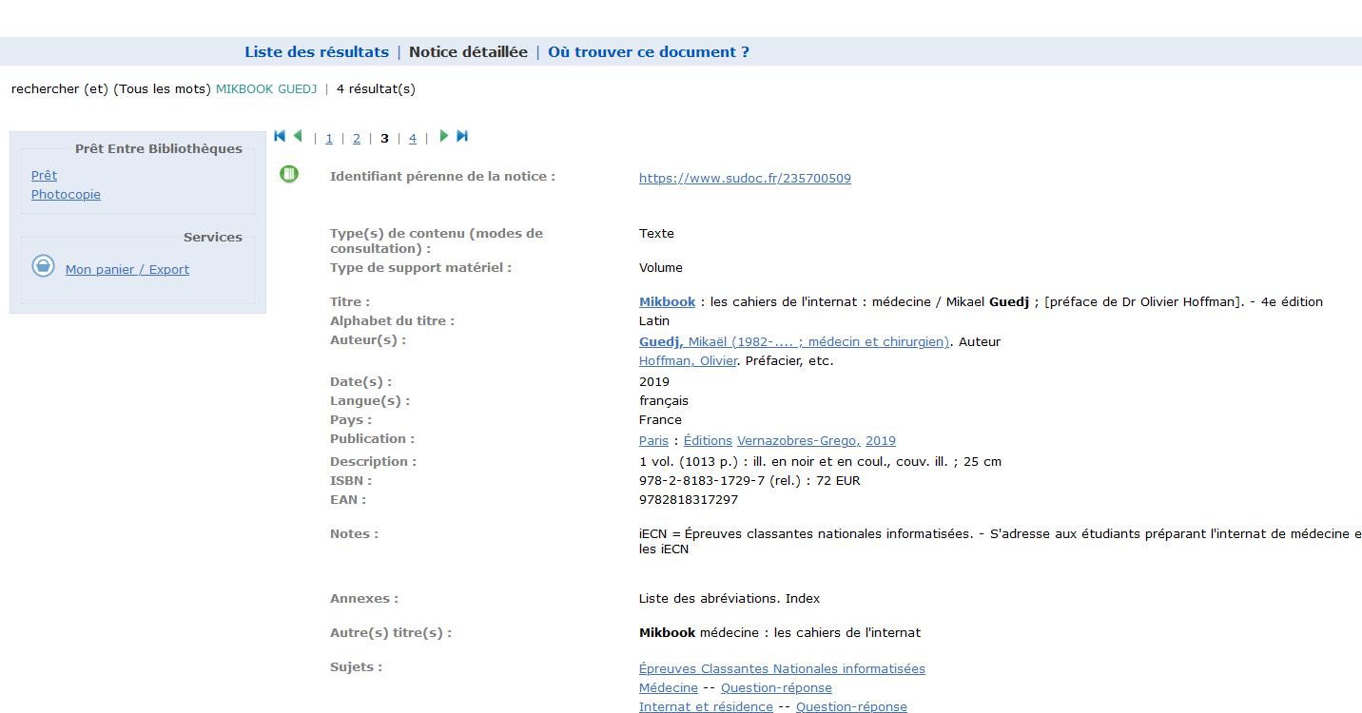
Task: Click the Éditions publisher link
Action: tap(708, 441)
